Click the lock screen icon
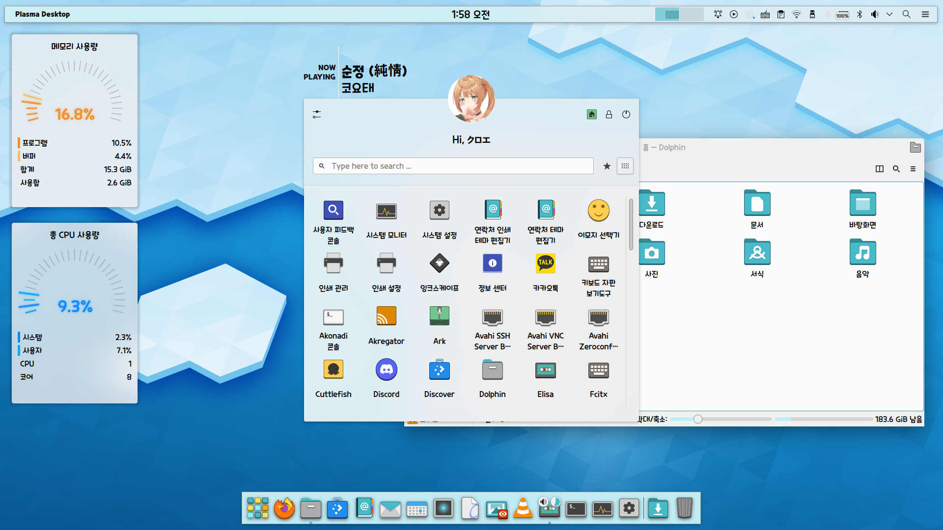The image size is (943, 530). click(x=609, y=114)
